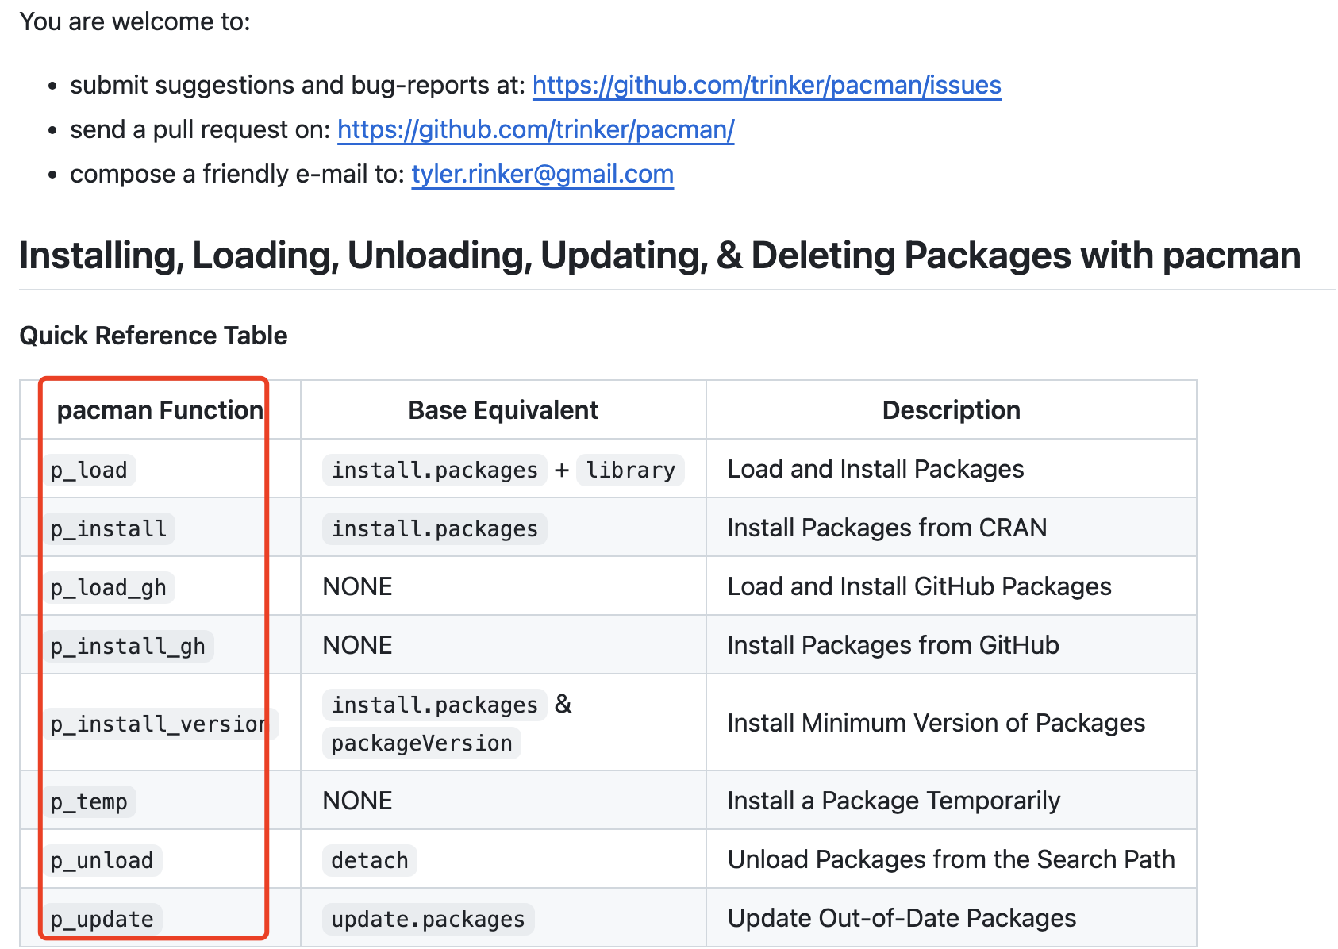Click the p_install_version function cell
This screenshot has width=1338, height=949.
pyautogui.click(x=160, y=724)
